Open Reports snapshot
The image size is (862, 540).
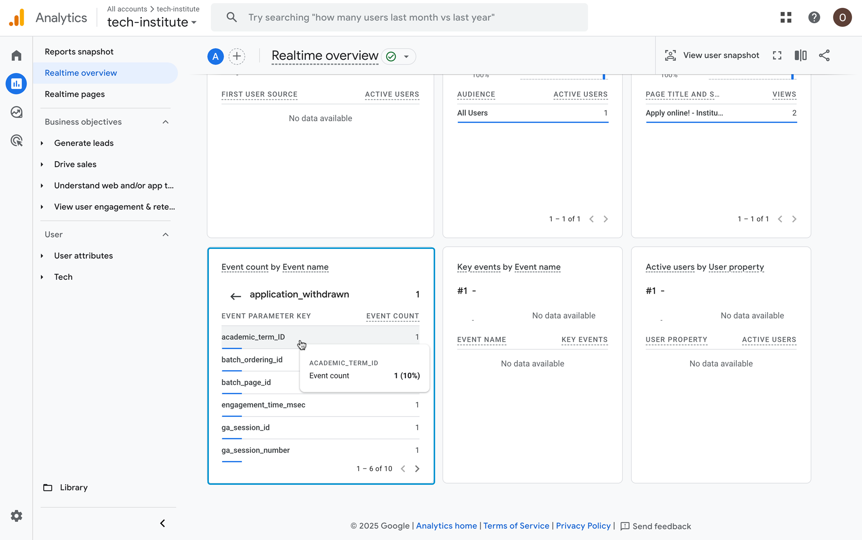tap(79, 52)
